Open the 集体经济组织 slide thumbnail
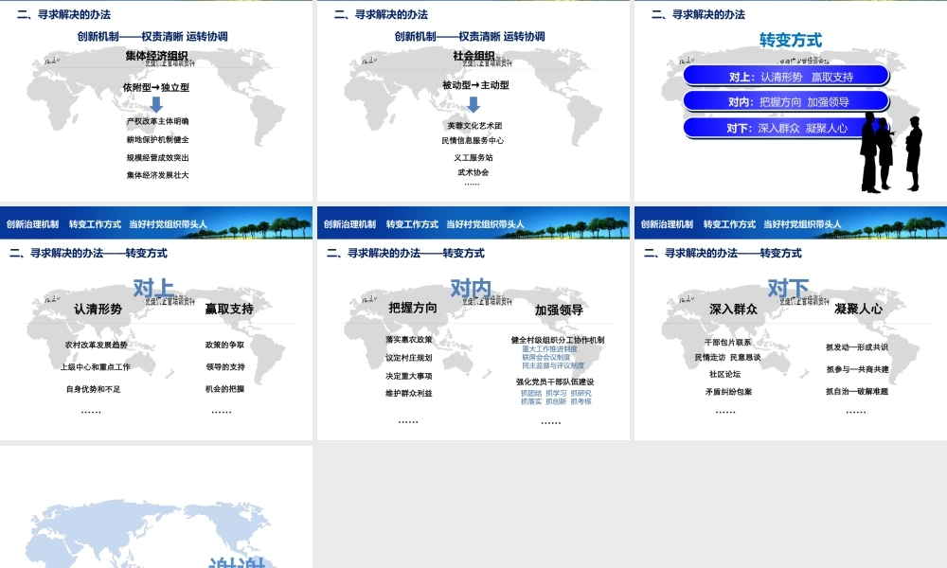947x568 pixels. [x=156, y=100]
